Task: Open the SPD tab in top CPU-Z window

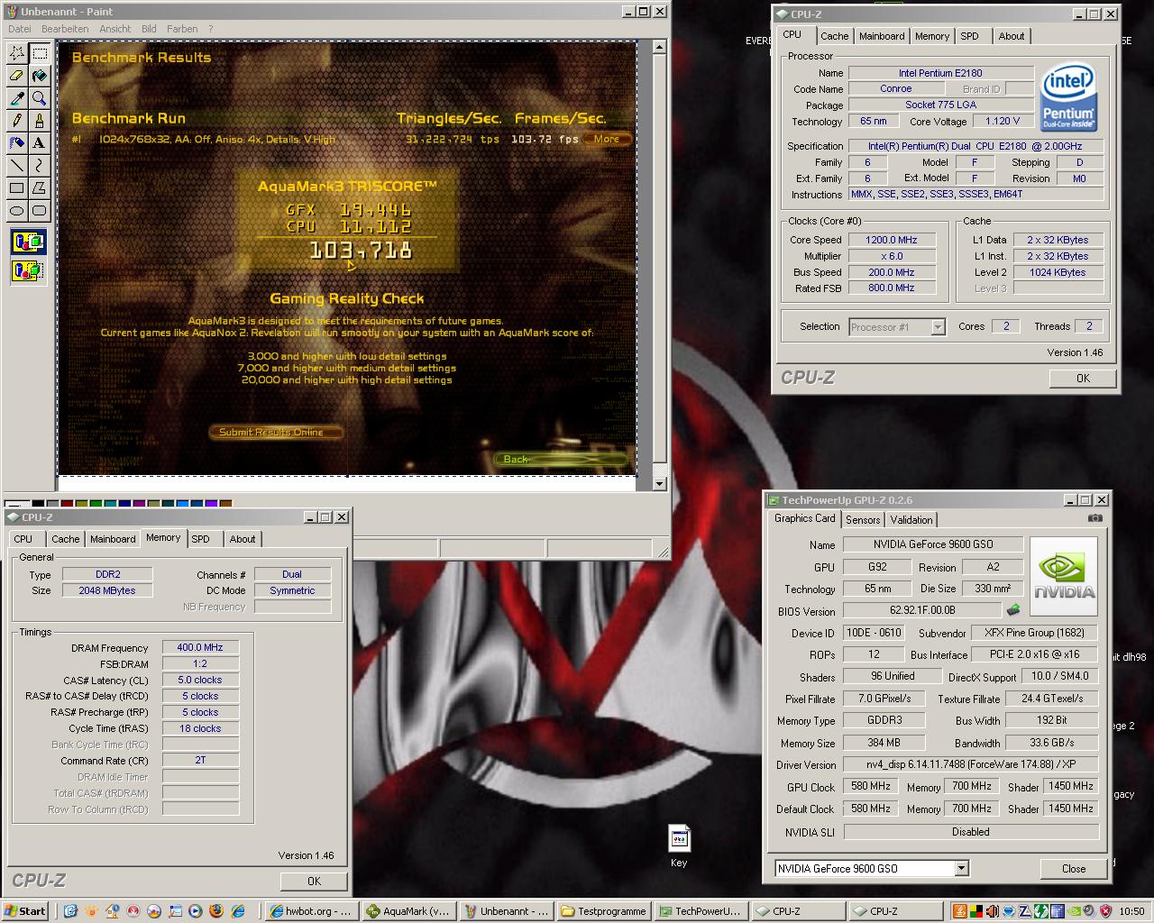Action: click(969, 36)
